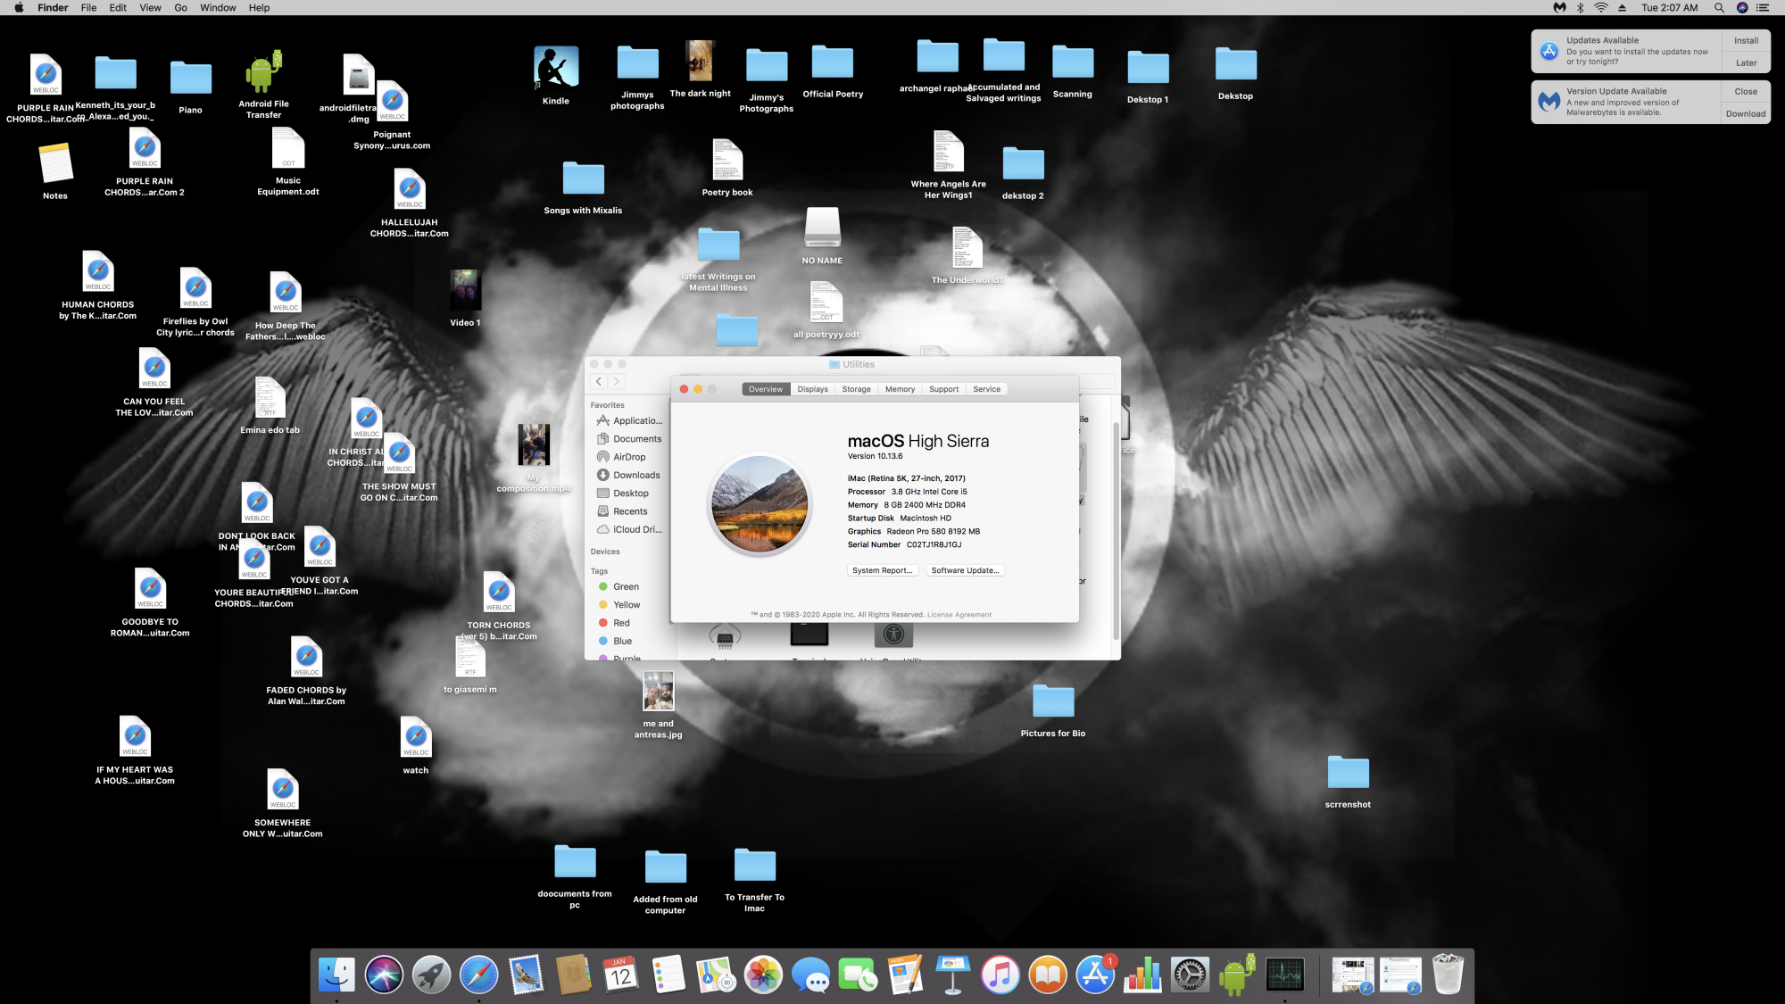Screen dimensions: 1785x1004
Task: Open Finder from the Dock
Action: click(x=336, y=975)
